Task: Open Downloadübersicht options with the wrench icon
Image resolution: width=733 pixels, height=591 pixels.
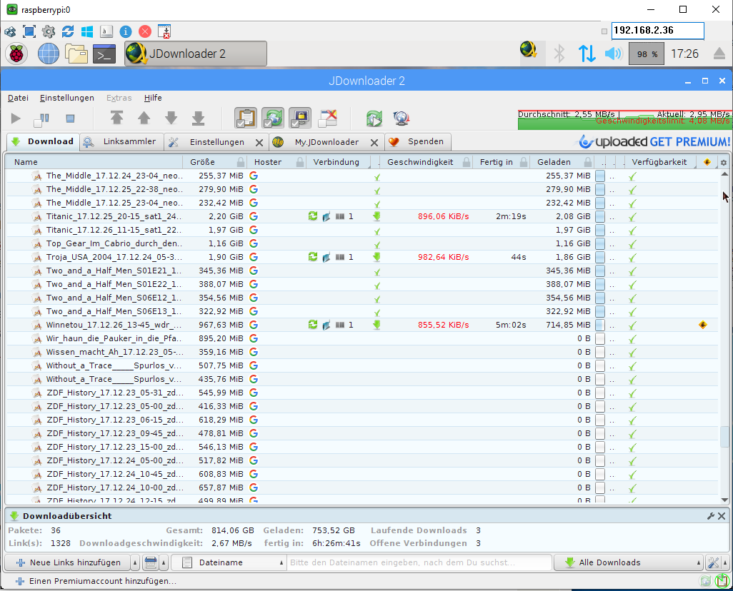Action: pyautogui.click(x=709, y=515)
